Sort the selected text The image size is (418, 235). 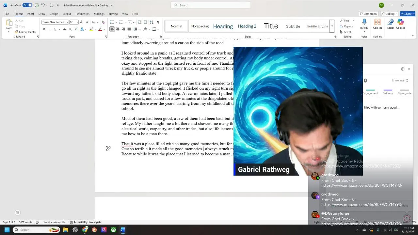[x=152, y=22]
